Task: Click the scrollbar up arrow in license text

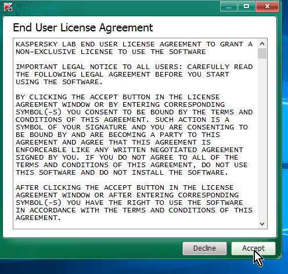Action: 262,44
